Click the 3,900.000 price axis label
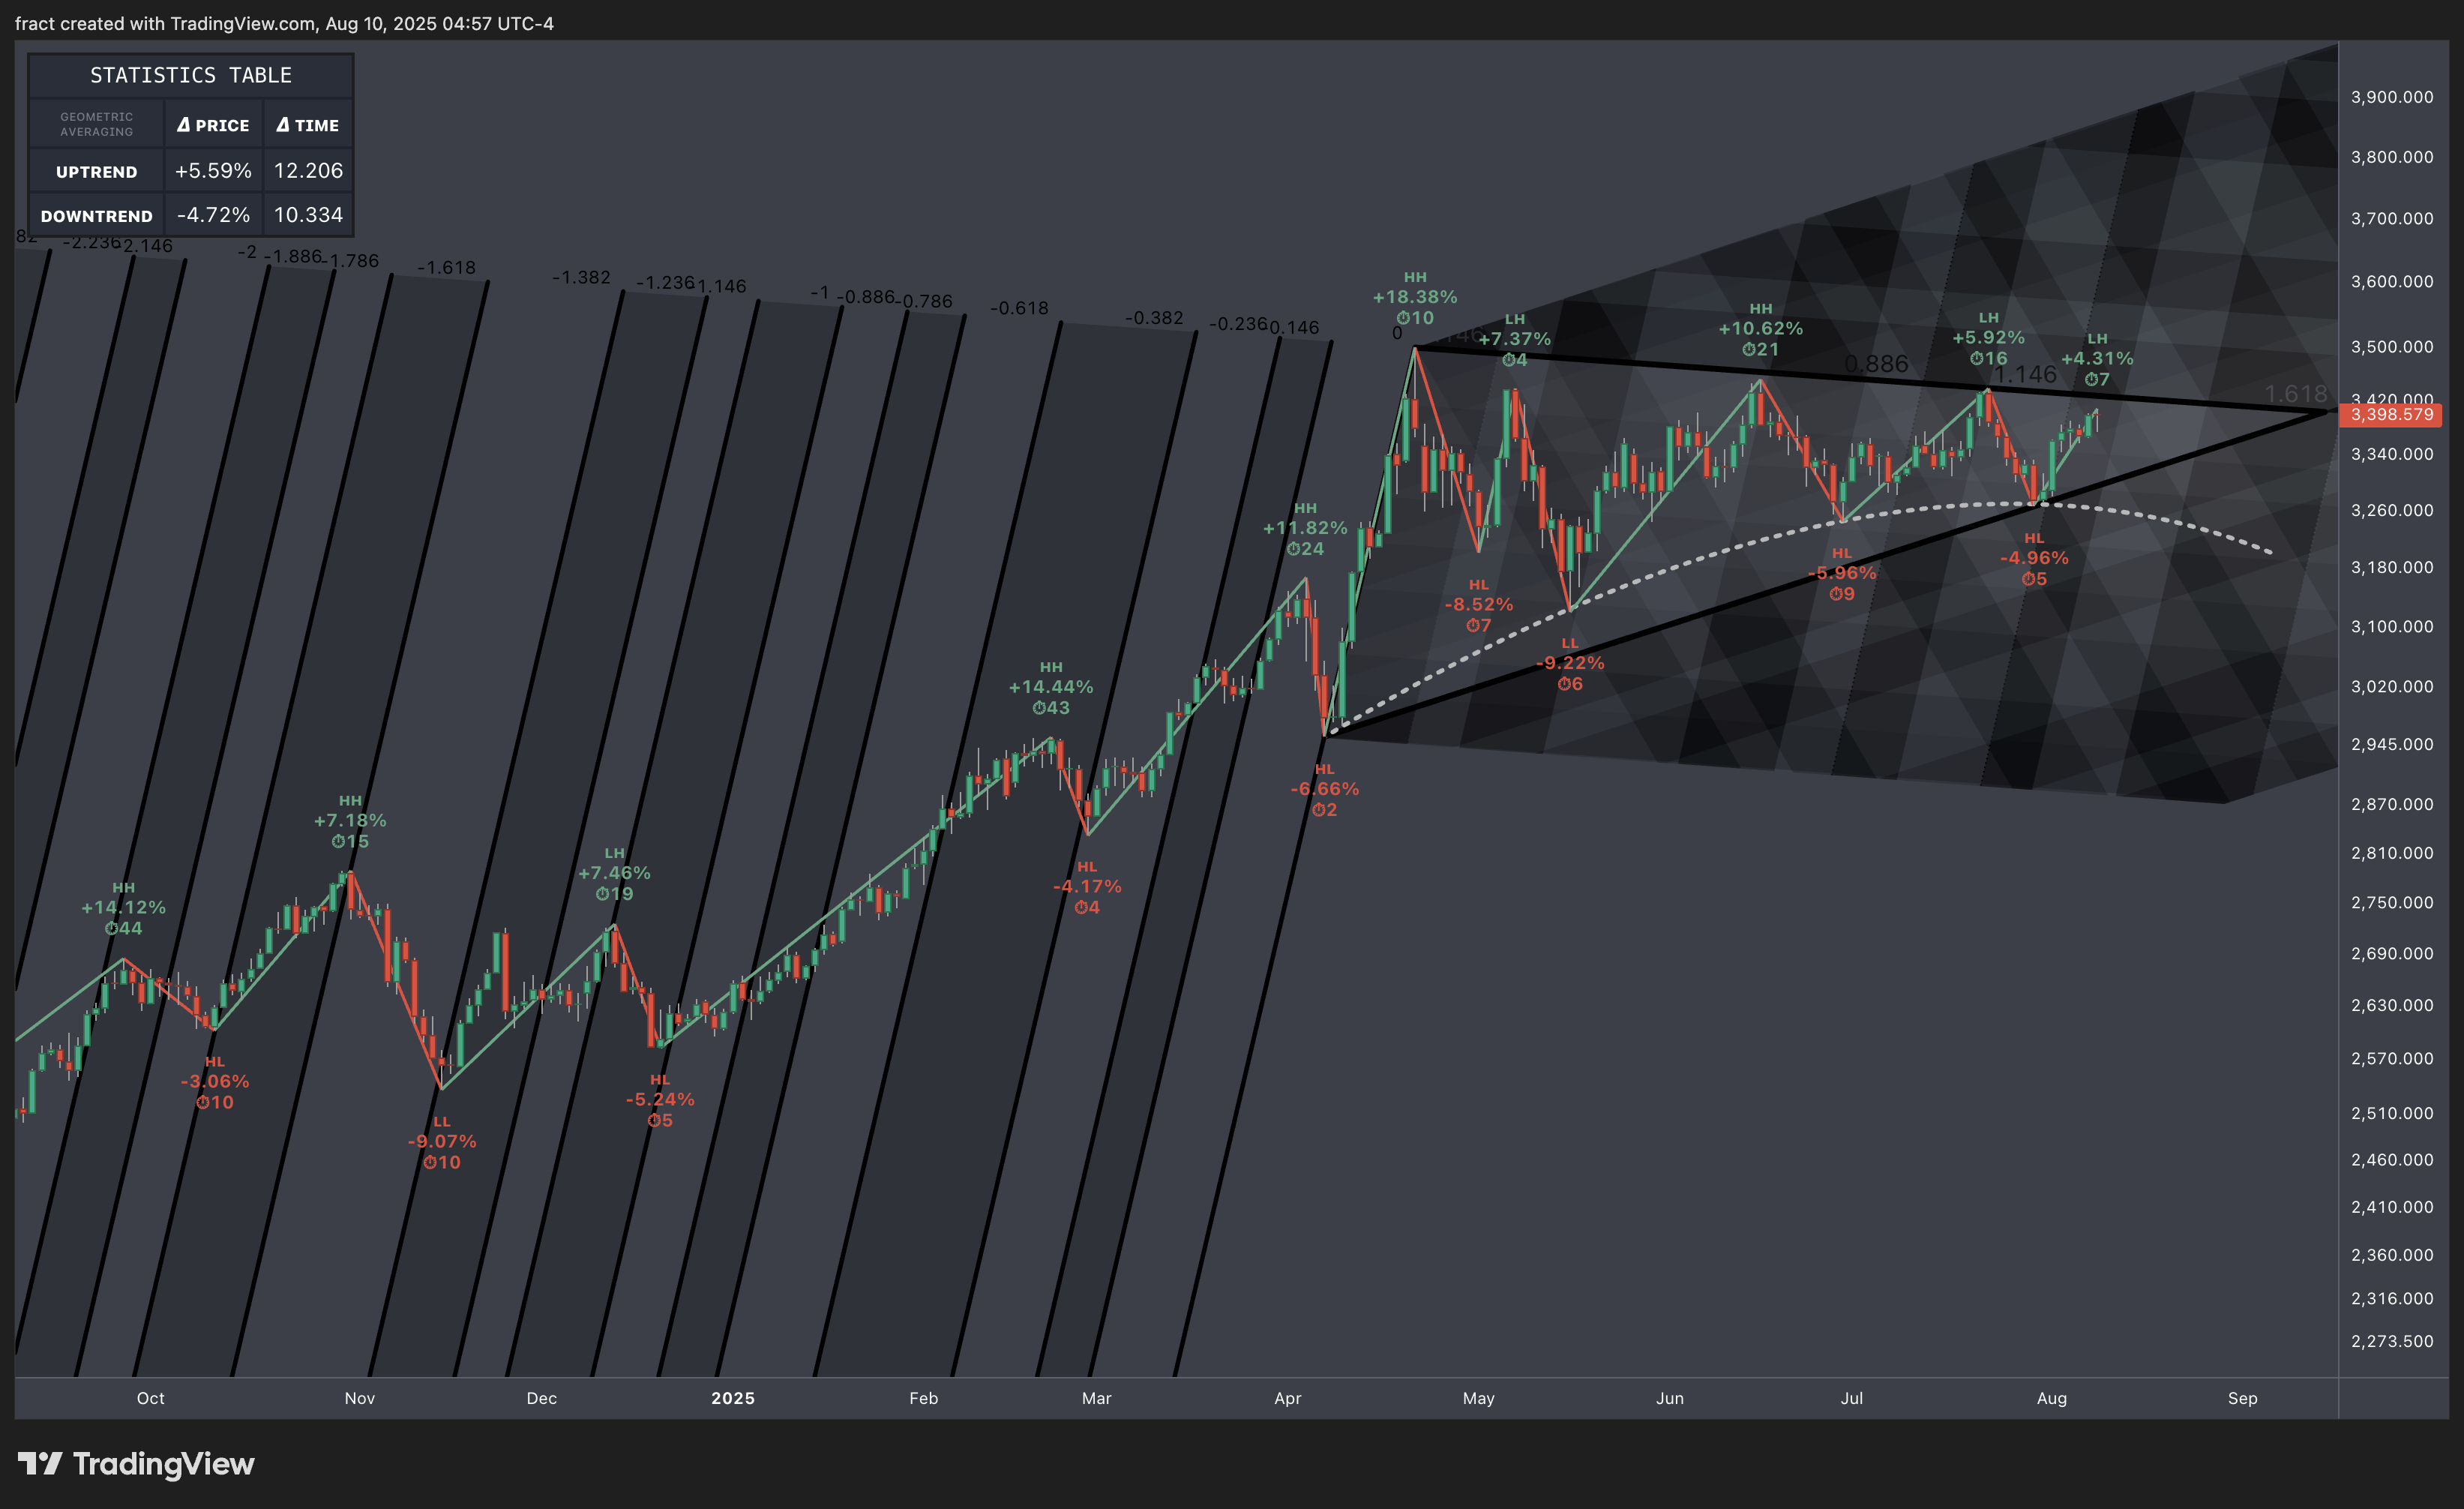The width and height of the screenshot is (2464, 1509). coord(2392,97)
